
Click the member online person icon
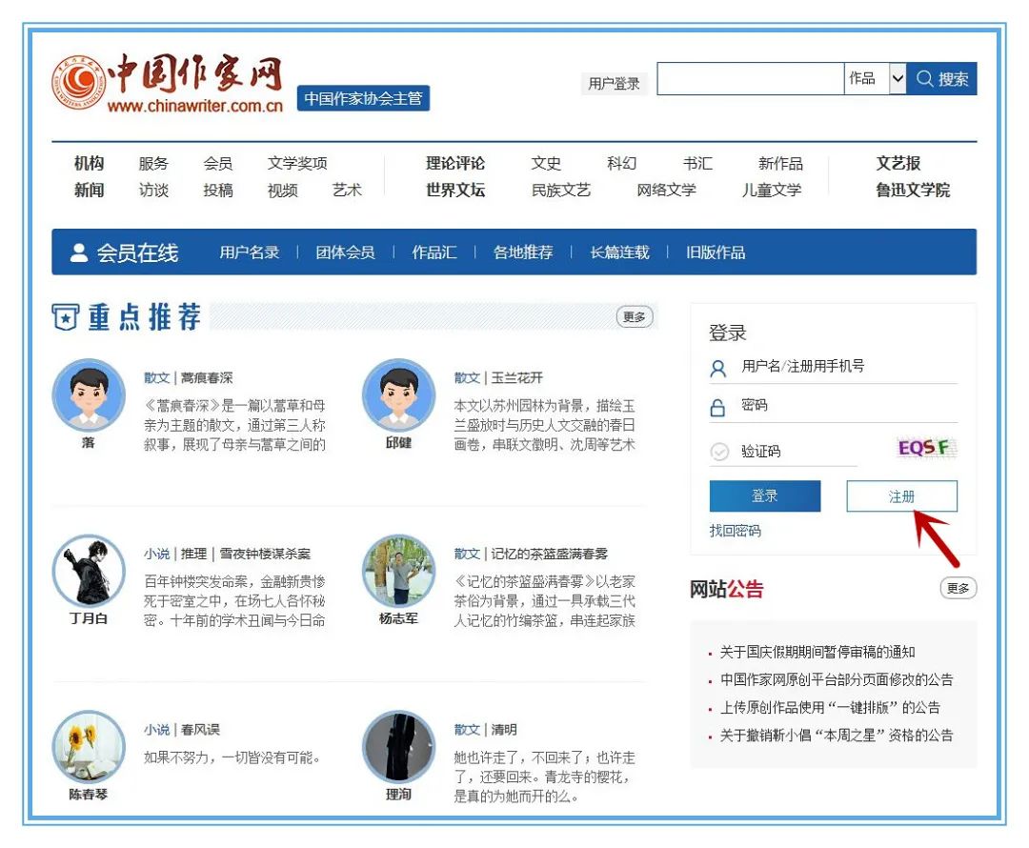click(79, 252)
